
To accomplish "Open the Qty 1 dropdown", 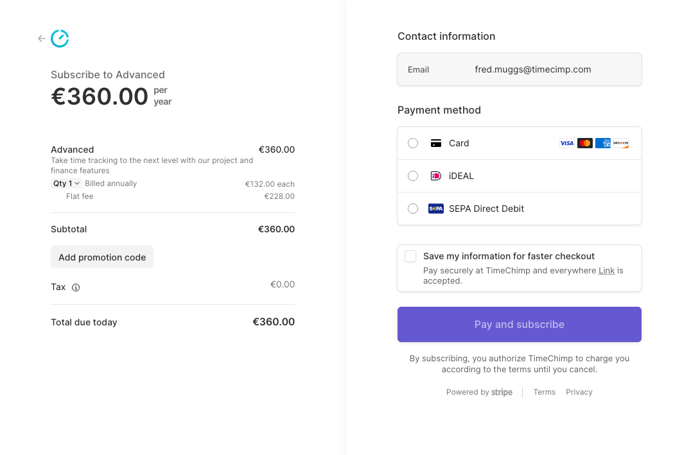I will (x=66, y=184).
